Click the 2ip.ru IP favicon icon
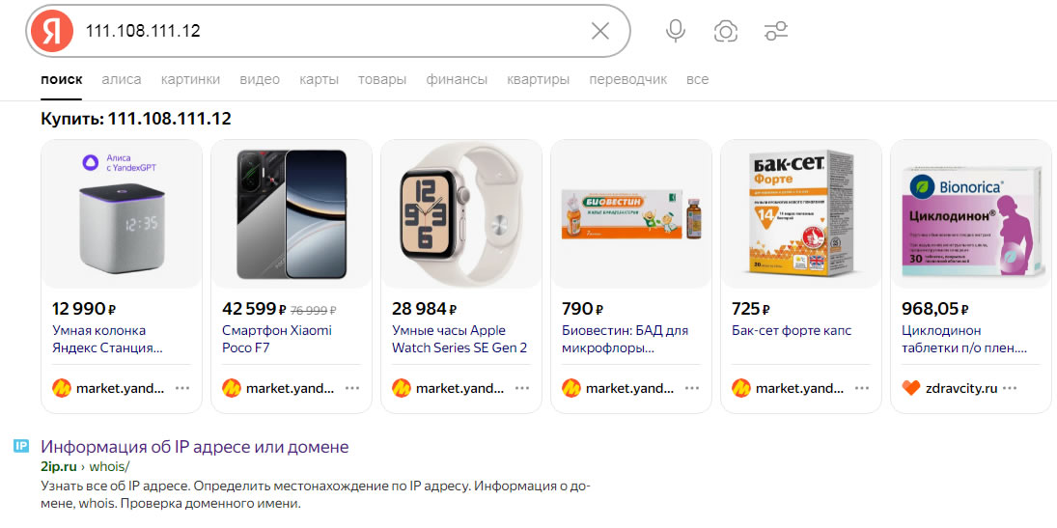The width and height of the screenshot is (1057, 528). [21, 446]
